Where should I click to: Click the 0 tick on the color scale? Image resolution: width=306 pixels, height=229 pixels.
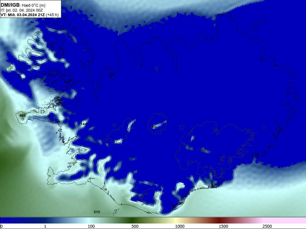pos(2,226)
